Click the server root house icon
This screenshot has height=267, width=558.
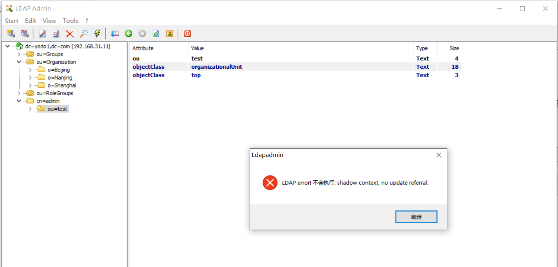(x=19, y=46)
